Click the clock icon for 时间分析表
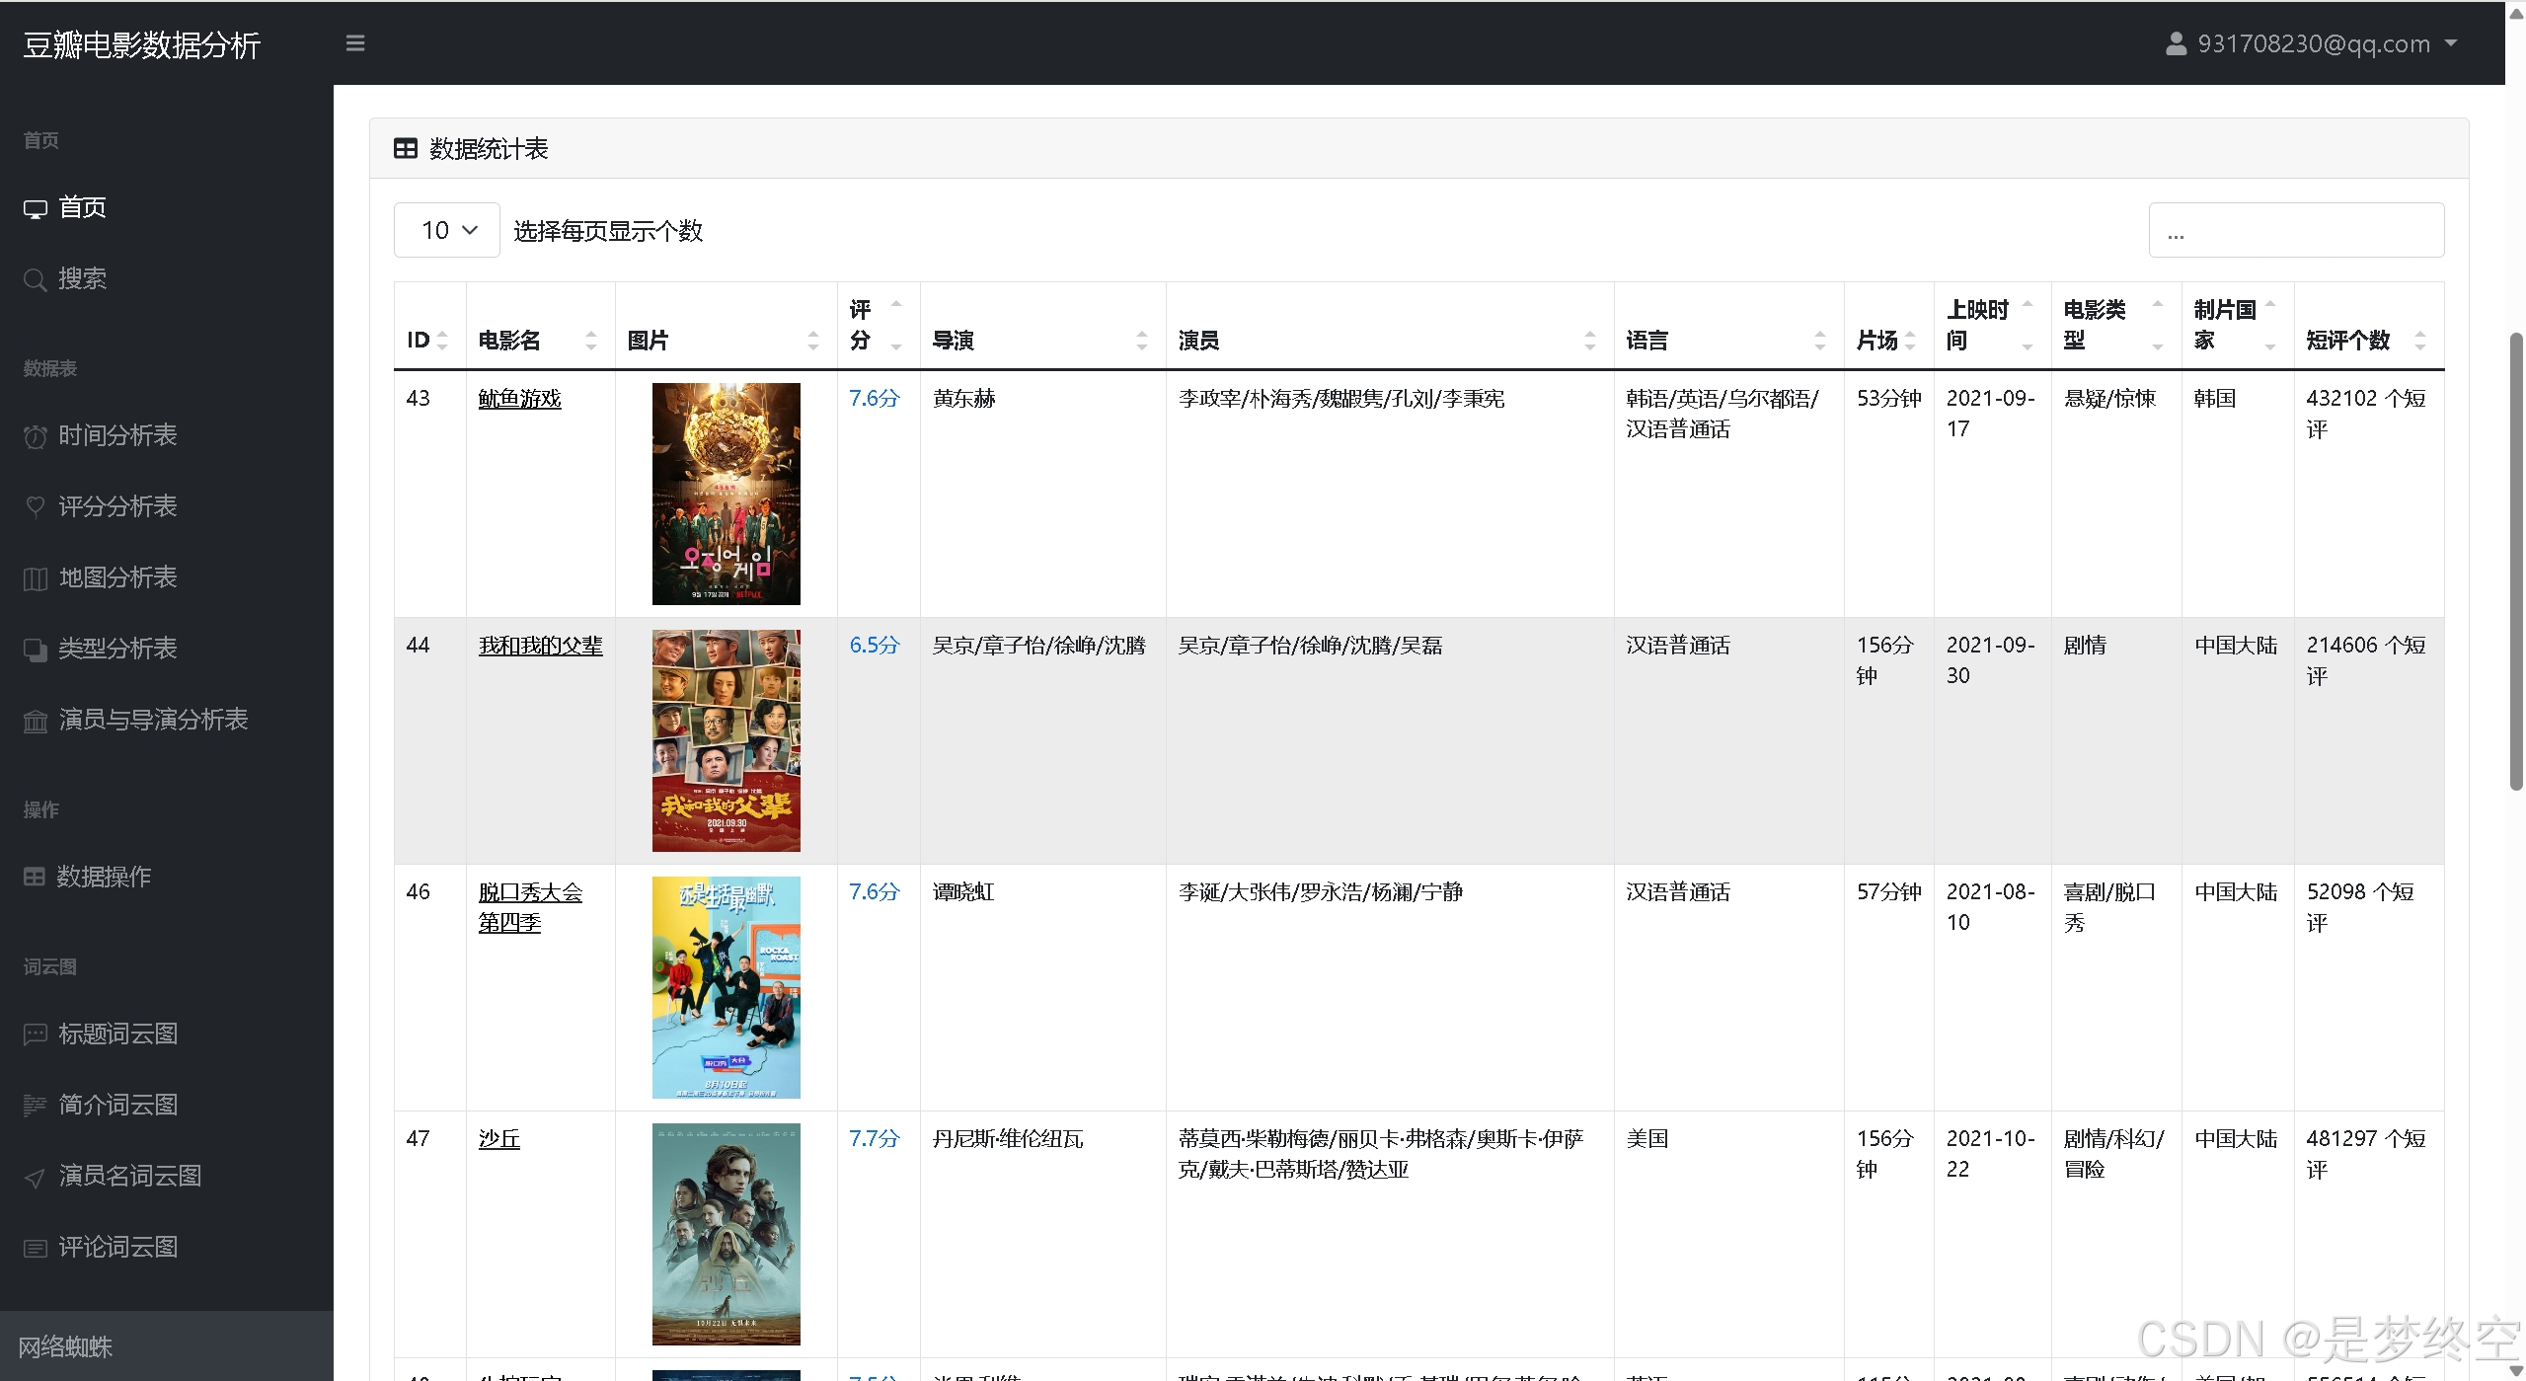 pos(36,436)
